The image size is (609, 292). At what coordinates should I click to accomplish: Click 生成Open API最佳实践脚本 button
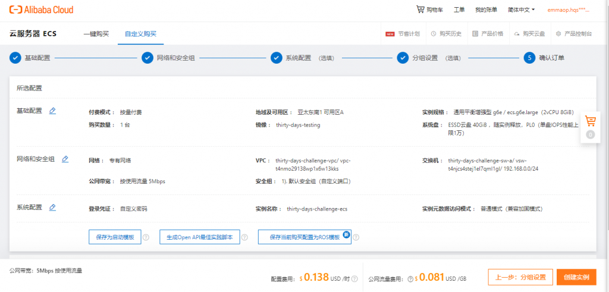[x=200, y=237]
